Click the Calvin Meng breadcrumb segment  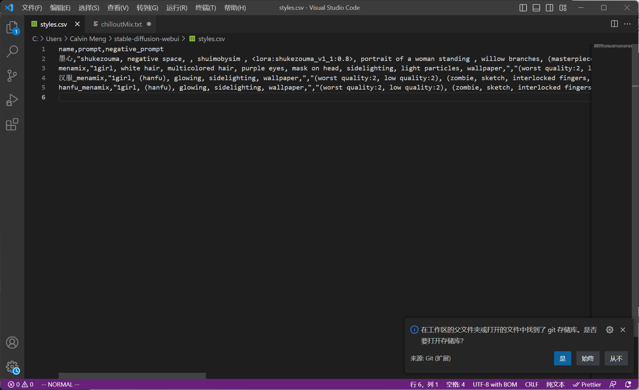(x=88, y=39)
